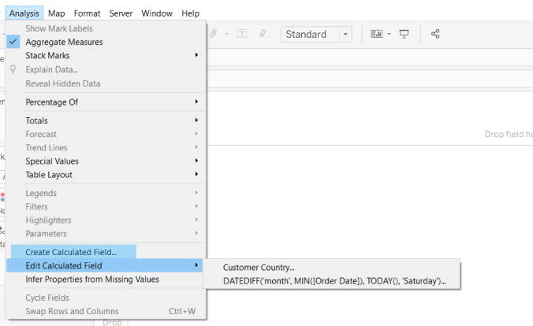Open the Help menu
The height and width of the screenshot is (326, 533).
click(190, 13)
